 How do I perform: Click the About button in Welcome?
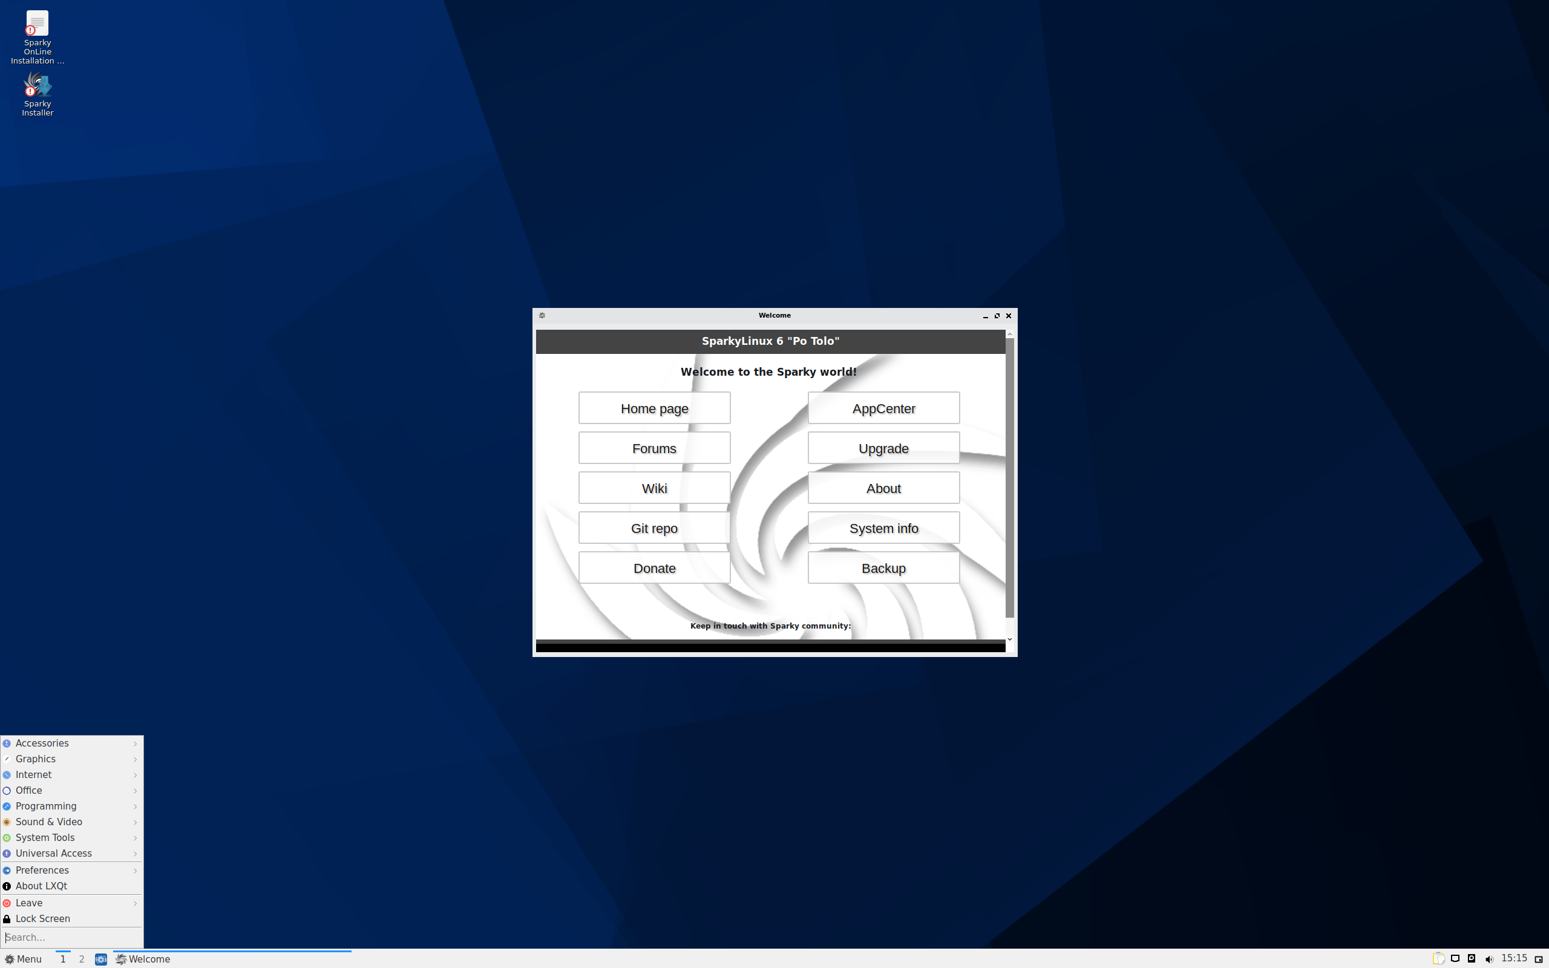(883, 488)
